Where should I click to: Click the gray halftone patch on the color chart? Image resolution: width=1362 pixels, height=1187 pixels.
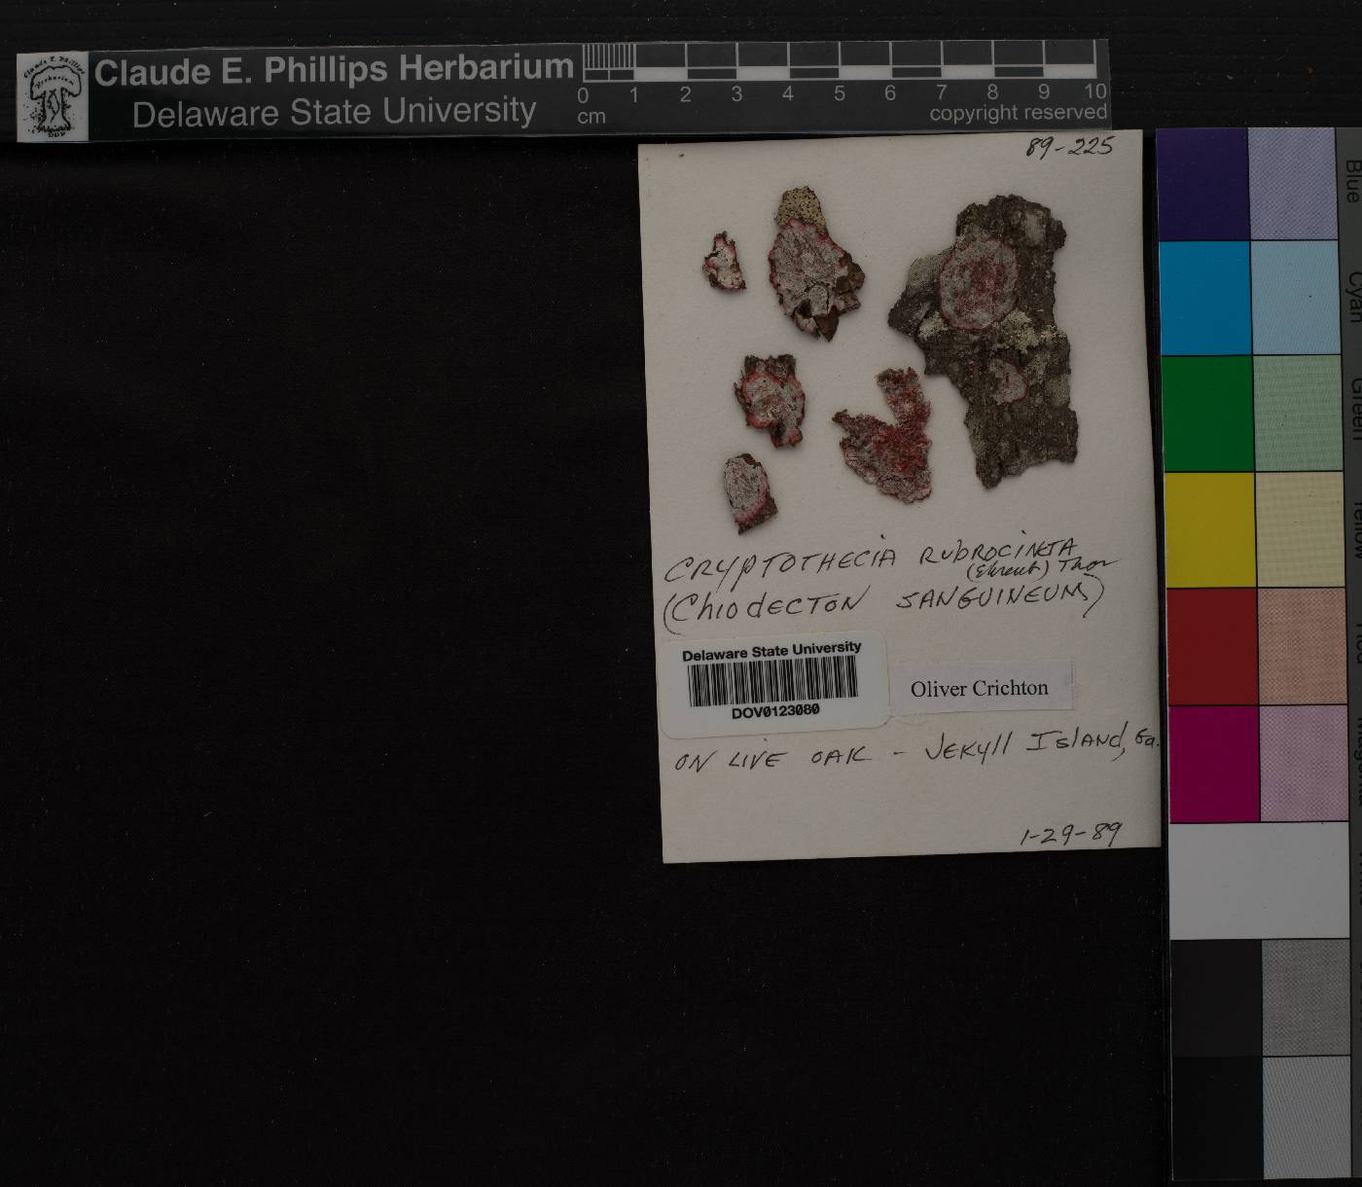(x=1308, y=997)
